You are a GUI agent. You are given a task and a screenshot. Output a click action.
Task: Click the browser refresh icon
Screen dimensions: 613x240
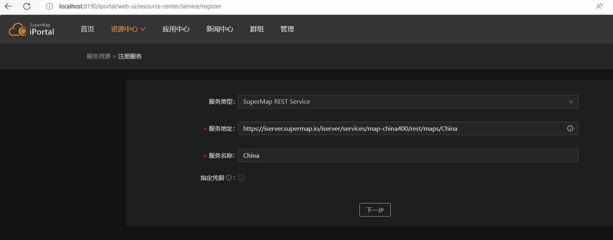[27, 6]
